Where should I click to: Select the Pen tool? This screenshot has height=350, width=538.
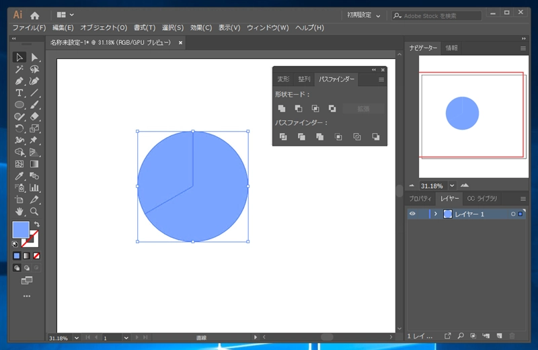20,81
